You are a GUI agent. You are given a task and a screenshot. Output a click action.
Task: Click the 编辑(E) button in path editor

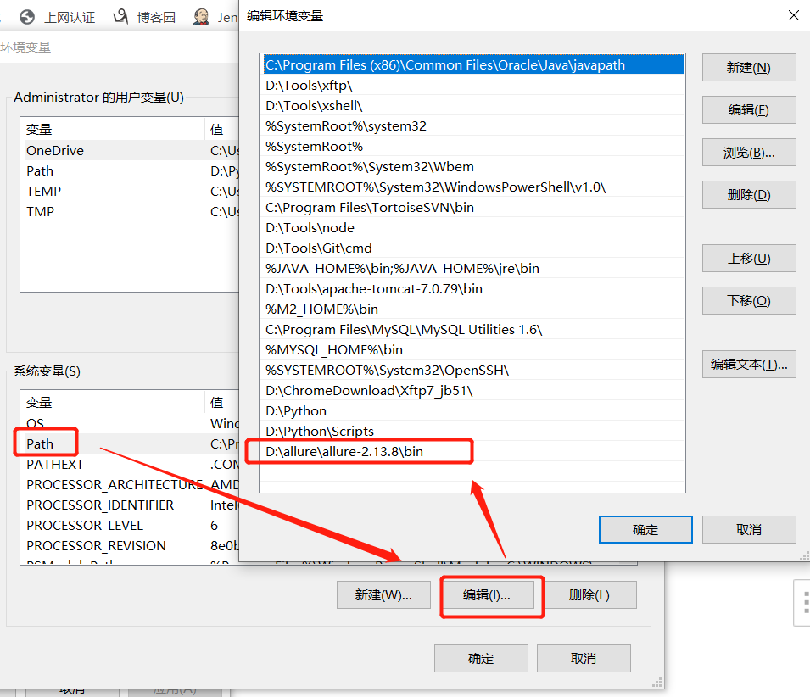tap(749, 110)
